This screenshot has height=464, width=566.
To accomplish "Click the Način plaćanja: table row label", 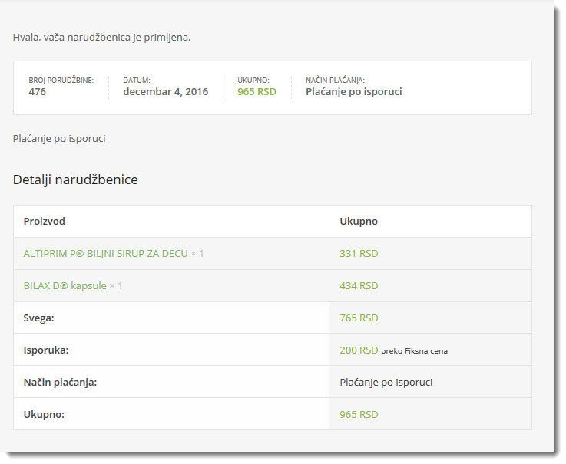I will coord(60,382).
